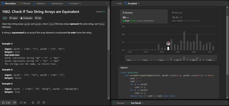Screen dimensions: 229x106
Task: Open code panel more options ellipsis
Action: tap(226, 3)
